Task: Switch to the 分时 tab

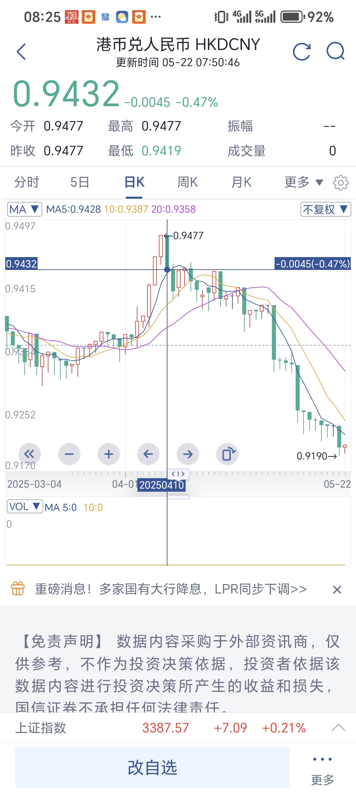Action: pos(27,182)
